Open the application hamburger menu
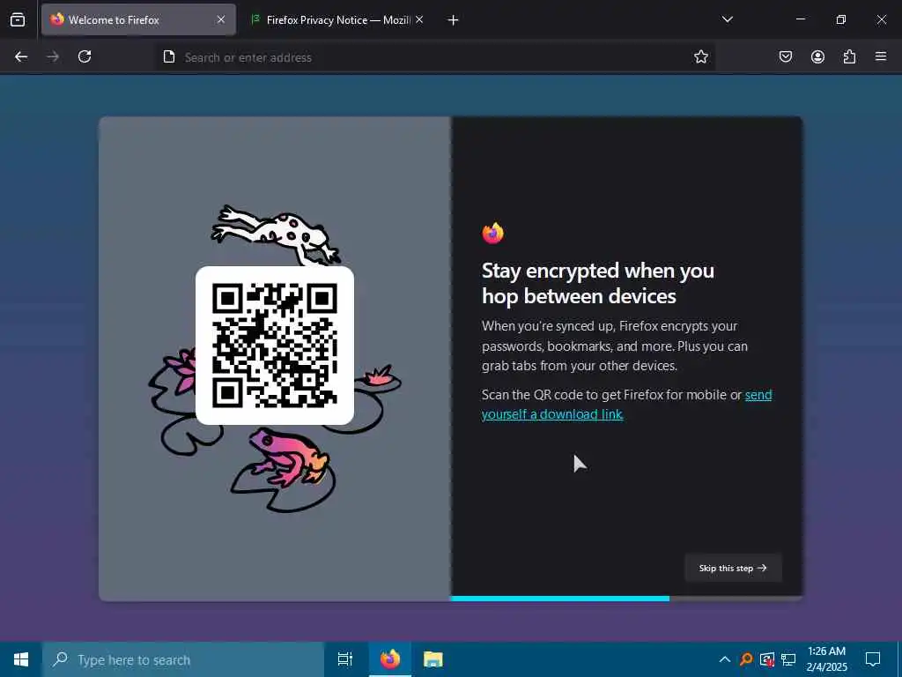This screenshot has width=902, height=677. pyautogui.click(x=881, y=56)
